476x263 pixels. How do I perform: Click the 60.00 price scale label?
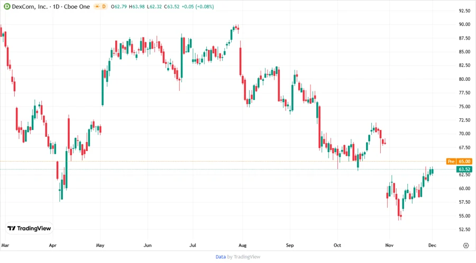pos(464,189)
